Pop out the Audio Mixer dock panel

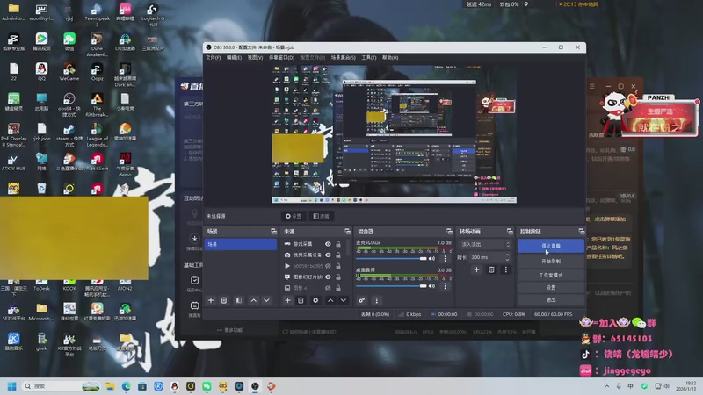tap(449, 232)
